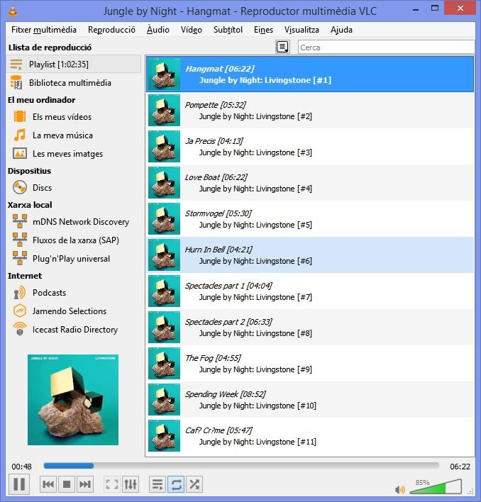
Task: Click the pictures icon for imatges
Action: click(x=20, y=153)
